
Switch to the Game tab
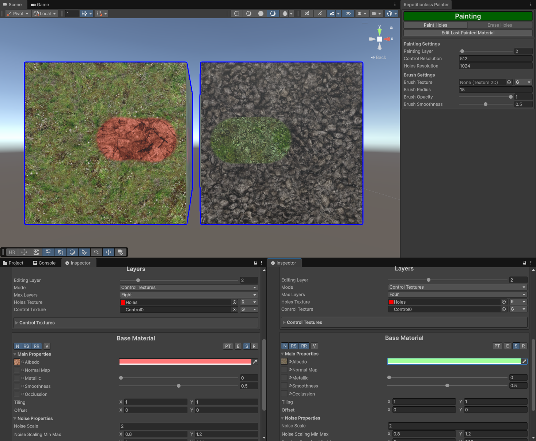tap(40, 5)
